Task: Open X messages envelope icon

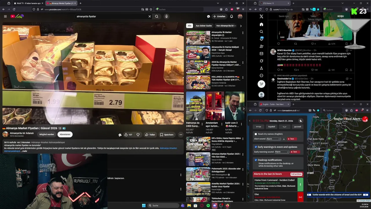Action: tap(261, 54)
